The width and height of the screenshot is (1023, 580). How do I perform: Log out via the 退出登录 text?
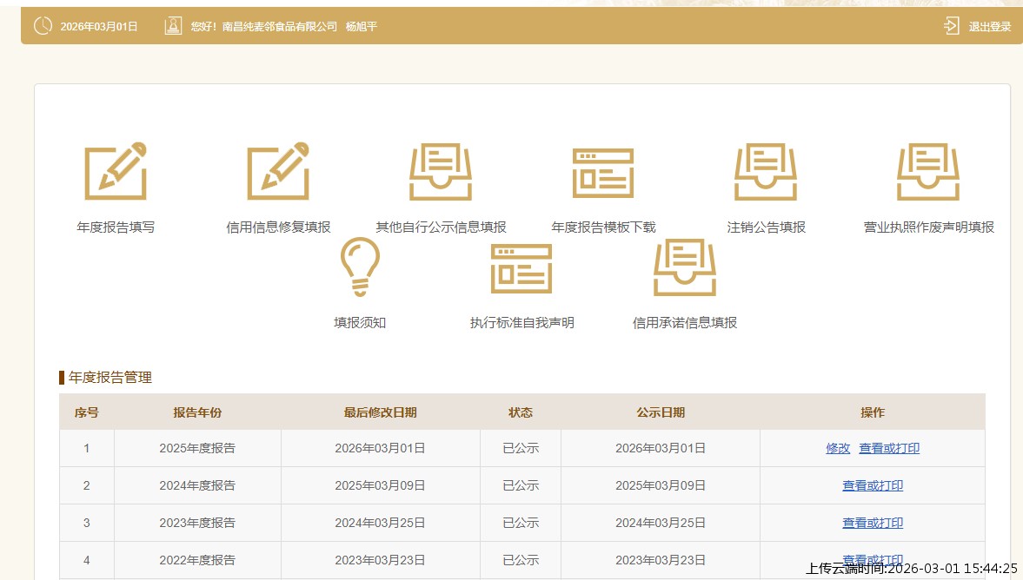[x=990, y=27]
